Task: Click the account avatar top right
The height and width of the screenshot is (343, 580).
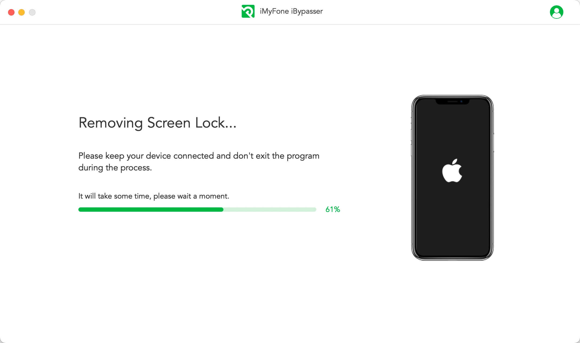Action: 557,12
